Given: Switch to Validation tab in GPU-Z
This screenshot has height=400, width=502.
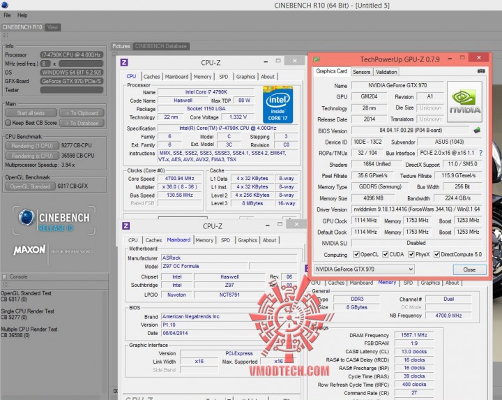Looking at the screenshot, I should click(386, 72).
